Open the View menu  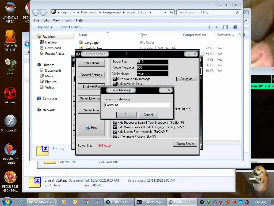coord(56,20)
